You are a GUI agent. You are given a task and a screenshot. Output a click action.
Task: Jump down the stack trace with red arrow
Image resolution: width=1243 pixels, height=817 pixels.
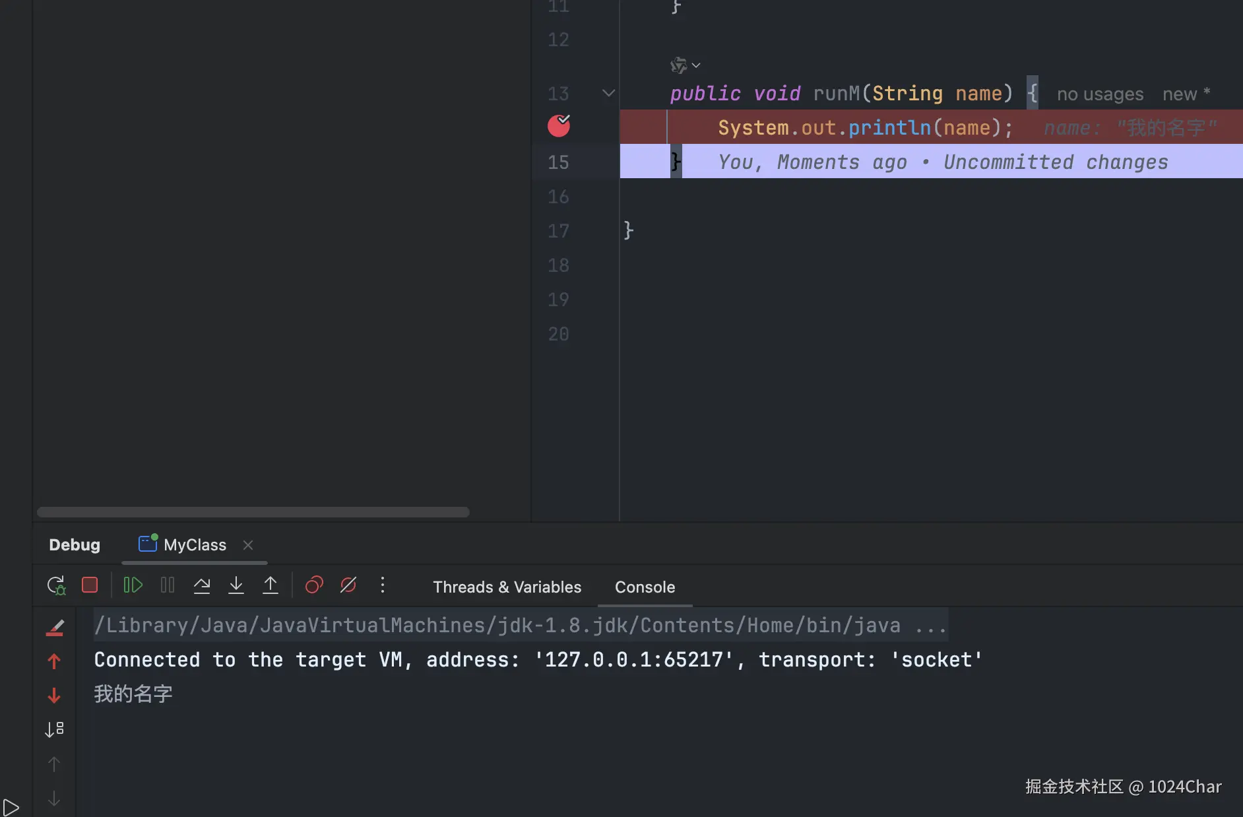pyautogui.click(x=54, y=696)
